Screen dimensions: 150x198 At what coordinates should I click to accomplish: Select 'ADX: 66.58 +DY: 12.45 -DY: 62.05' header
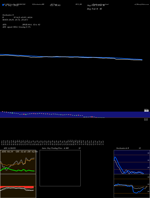(19, 152)
